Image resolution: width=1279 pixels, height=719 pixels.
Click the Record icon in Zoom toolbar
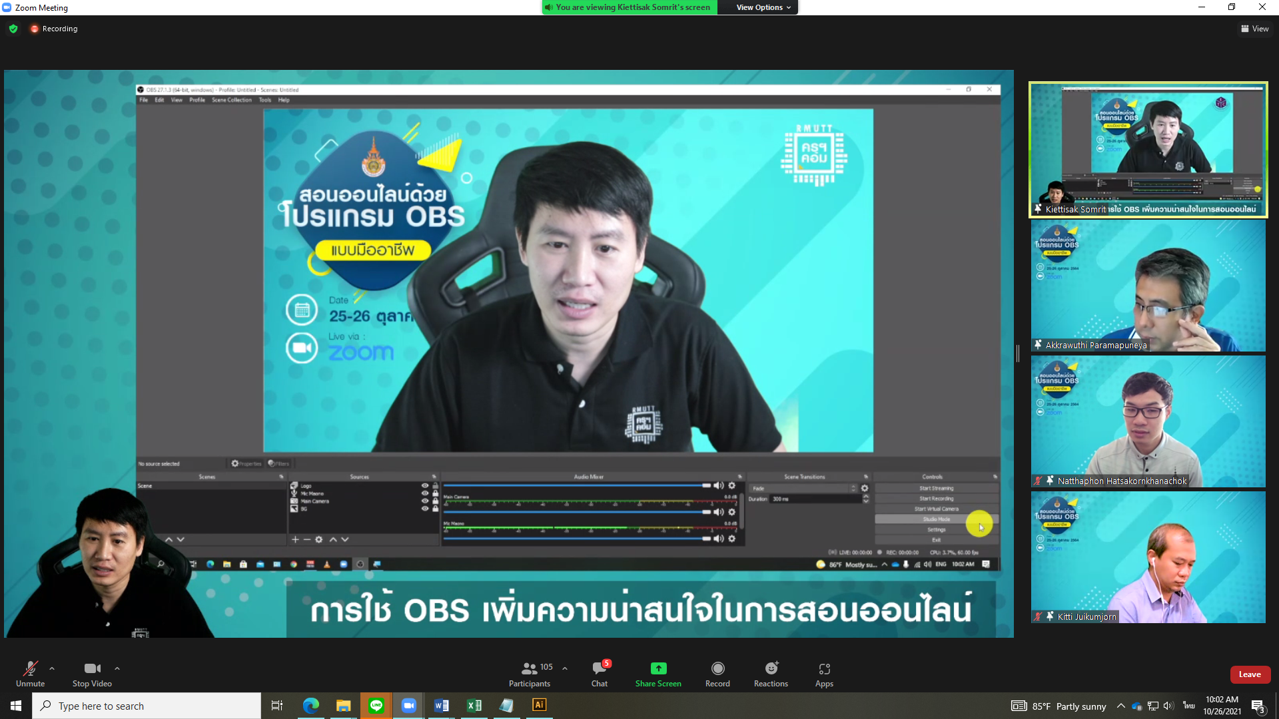[x=717, y=668]
